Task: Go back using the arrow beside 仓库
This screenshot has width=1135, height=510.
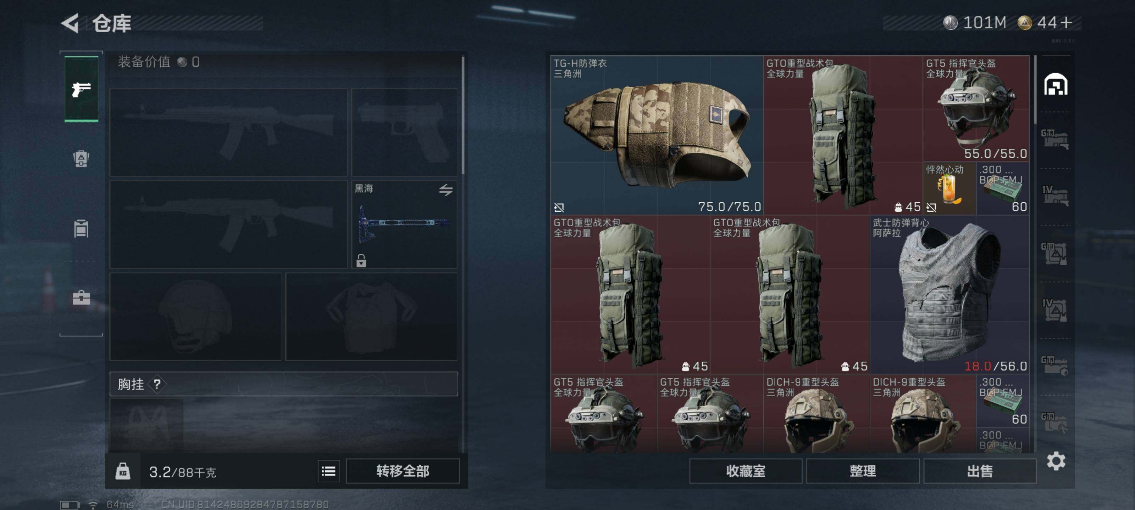Action: click(x=70, y=23)
